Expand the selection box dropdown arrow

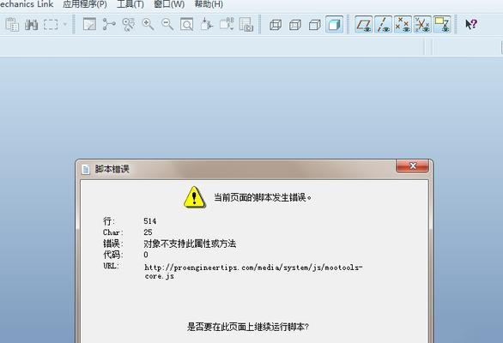(x=65, y=24)
